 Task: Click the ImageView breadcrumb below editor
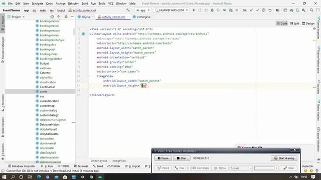tap(119, 161)
